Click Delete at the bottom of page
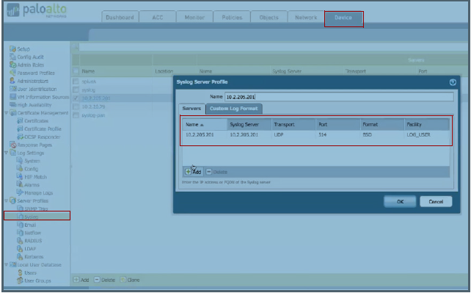 pos(104,280)
